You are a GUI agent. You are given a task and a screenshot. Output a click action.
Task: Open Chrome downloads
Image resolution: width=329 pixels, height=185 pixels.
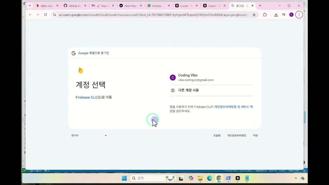[x=276, y=15]
